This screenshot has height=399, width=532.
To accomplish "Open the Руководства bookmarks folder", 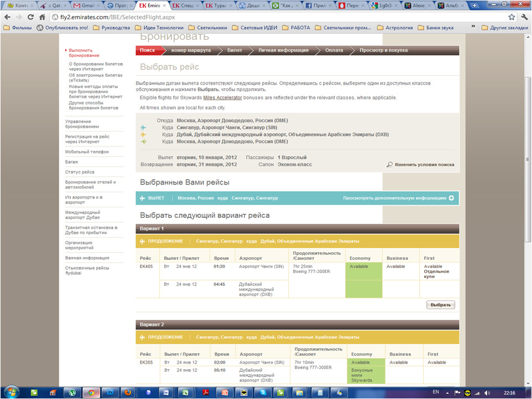I will [x=112, y=28].
